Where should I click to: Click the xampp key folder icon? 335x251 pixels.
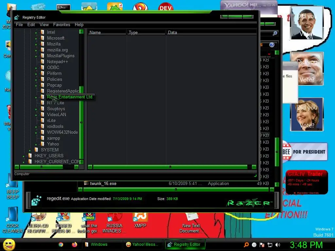pos(42,138)
